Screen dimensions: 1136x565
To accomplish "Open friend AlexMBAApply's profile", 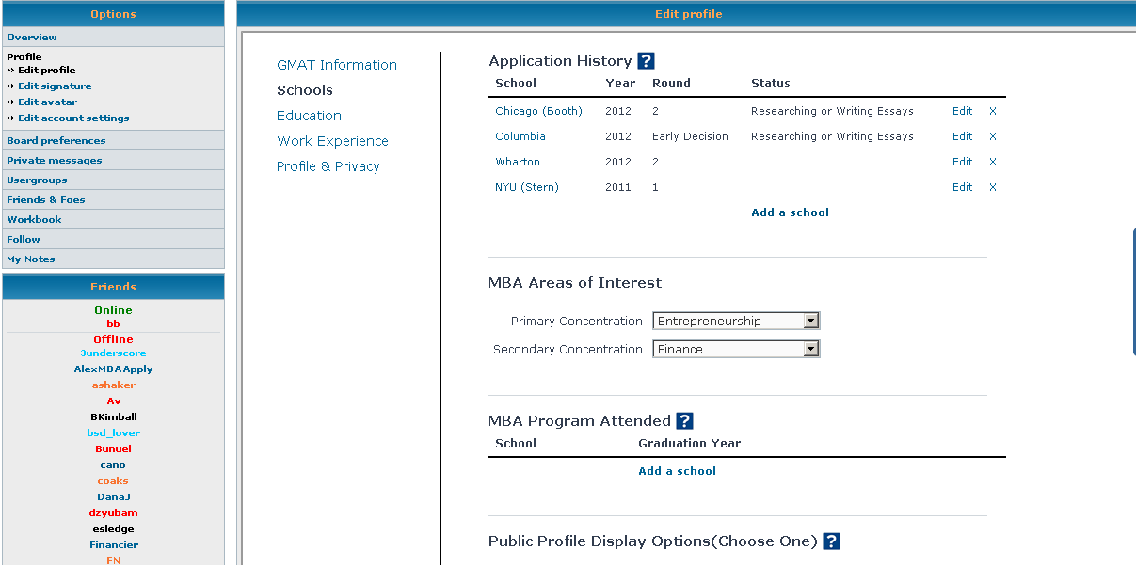I will click(x=113, y=369).
